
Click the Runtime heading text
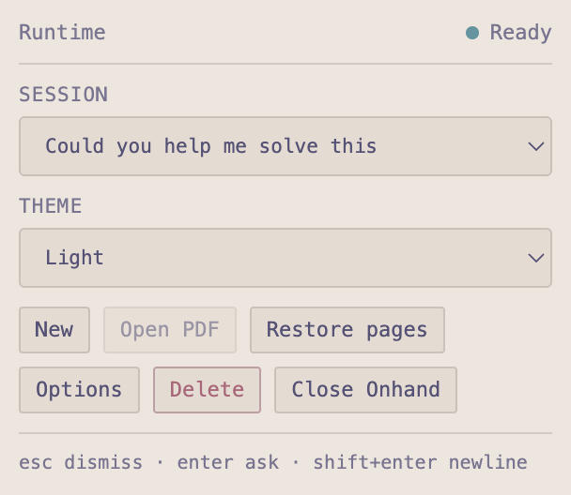62,33
